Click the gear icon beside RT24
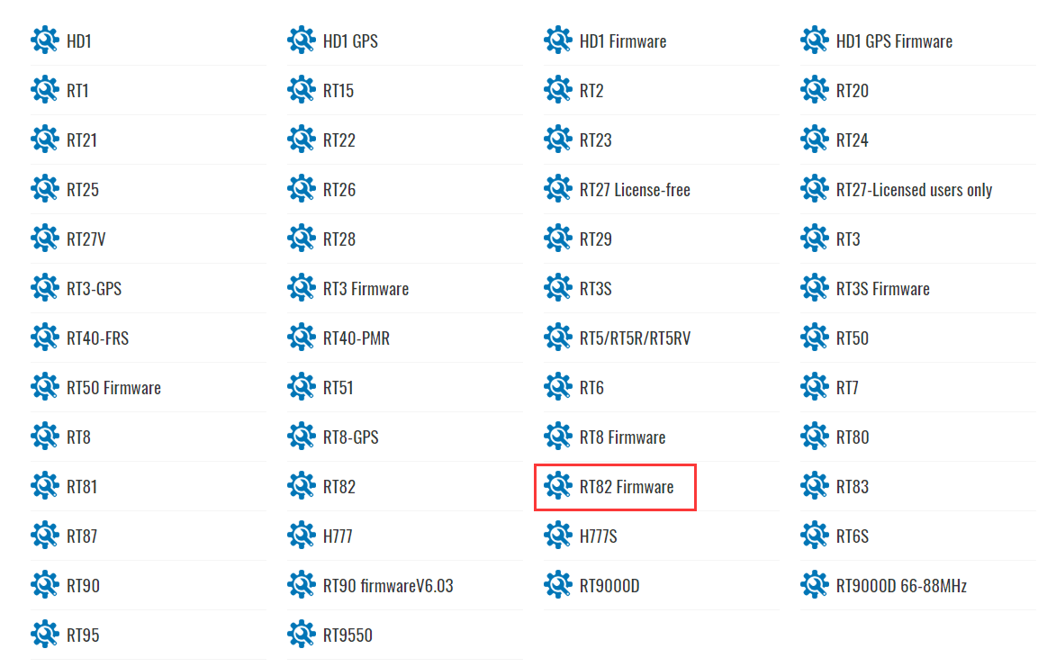The width and height of the screenshot is (1038, 667). coord(814,140)
